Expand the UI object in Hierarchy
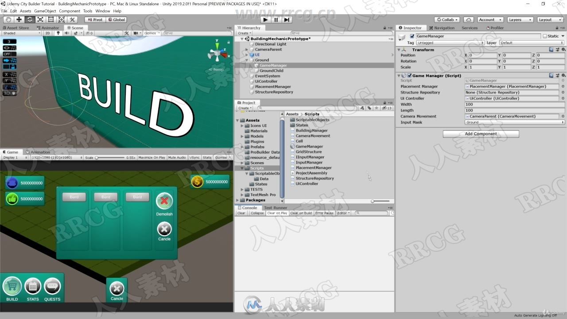Viewport: 567px width, 319px height. [247, 55]
